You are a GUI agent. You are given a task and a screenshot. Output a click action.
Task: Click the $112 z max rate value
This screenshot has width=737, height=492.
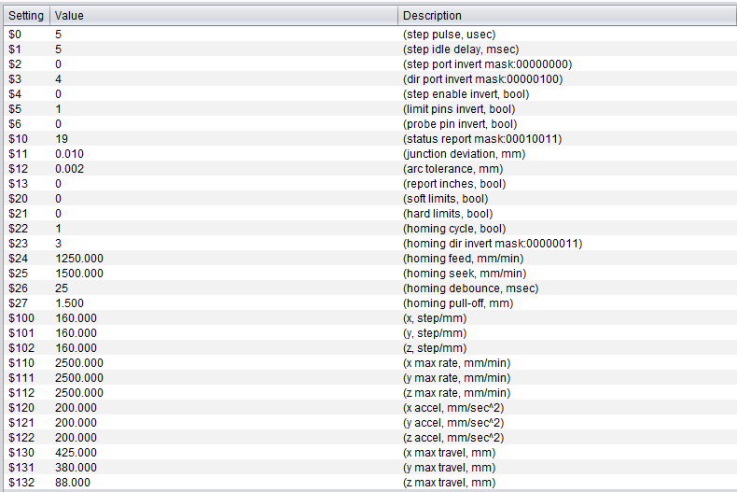pyautogui.click(x=79, y=393)
